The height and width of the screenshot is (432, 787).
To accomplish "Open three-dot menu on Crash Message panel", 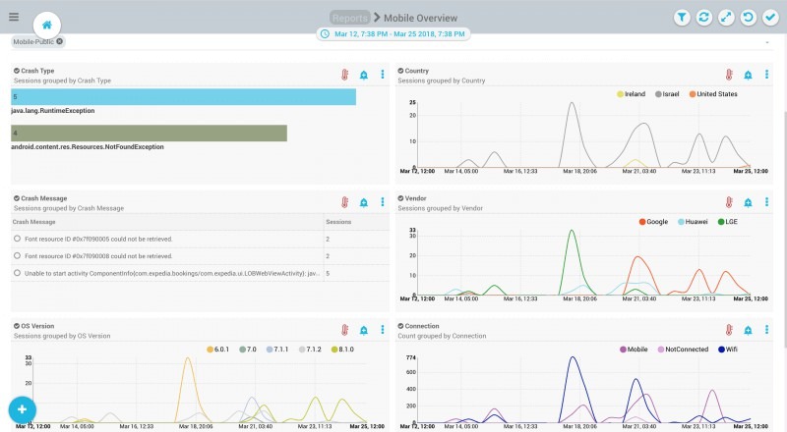I will pos(382,202).
